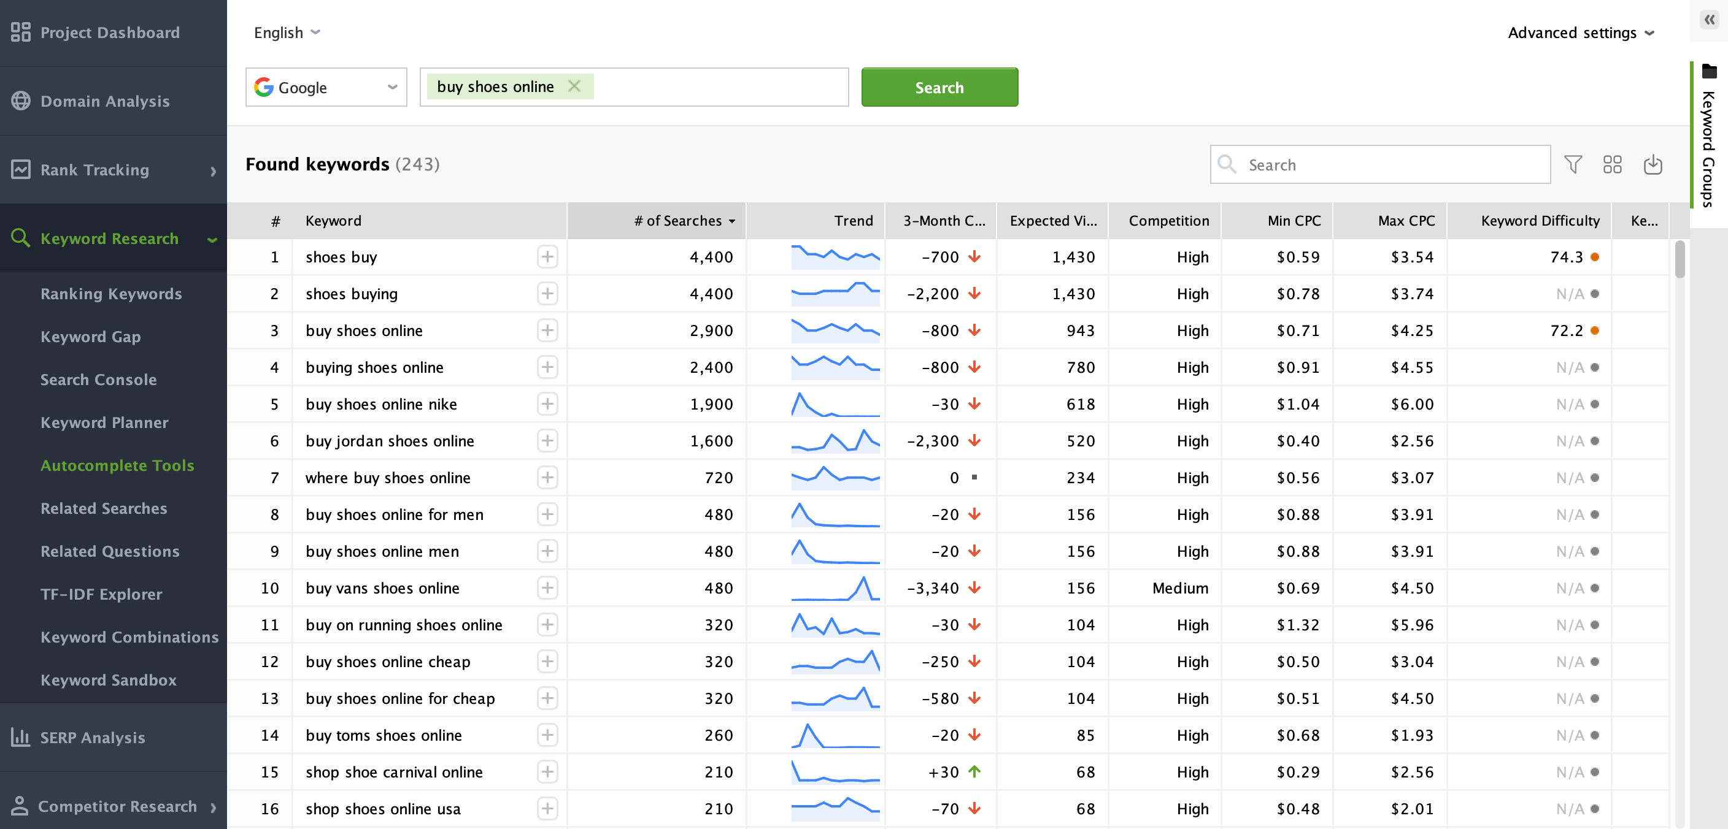
Task: Select the 'buying shoes online' keyword row
Action: tap(947, 367)
